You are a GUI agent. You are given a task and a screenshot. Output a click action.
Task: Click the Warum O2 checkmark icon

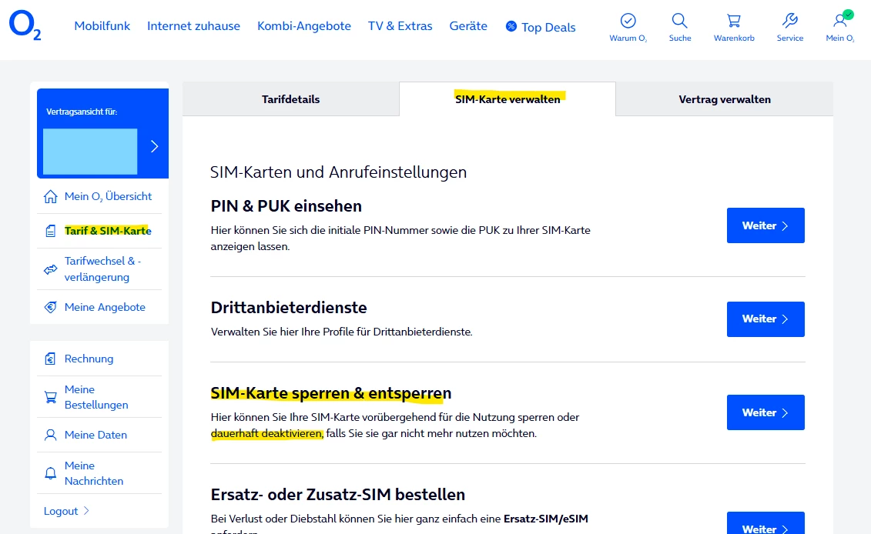tap(628, 20)
